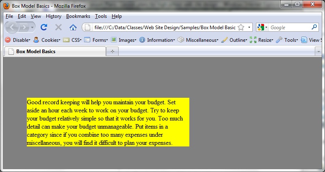The height and width of the screenshot is (172, 325).
Task: Click the View Source toolbar icon
Action: point(304,40)
